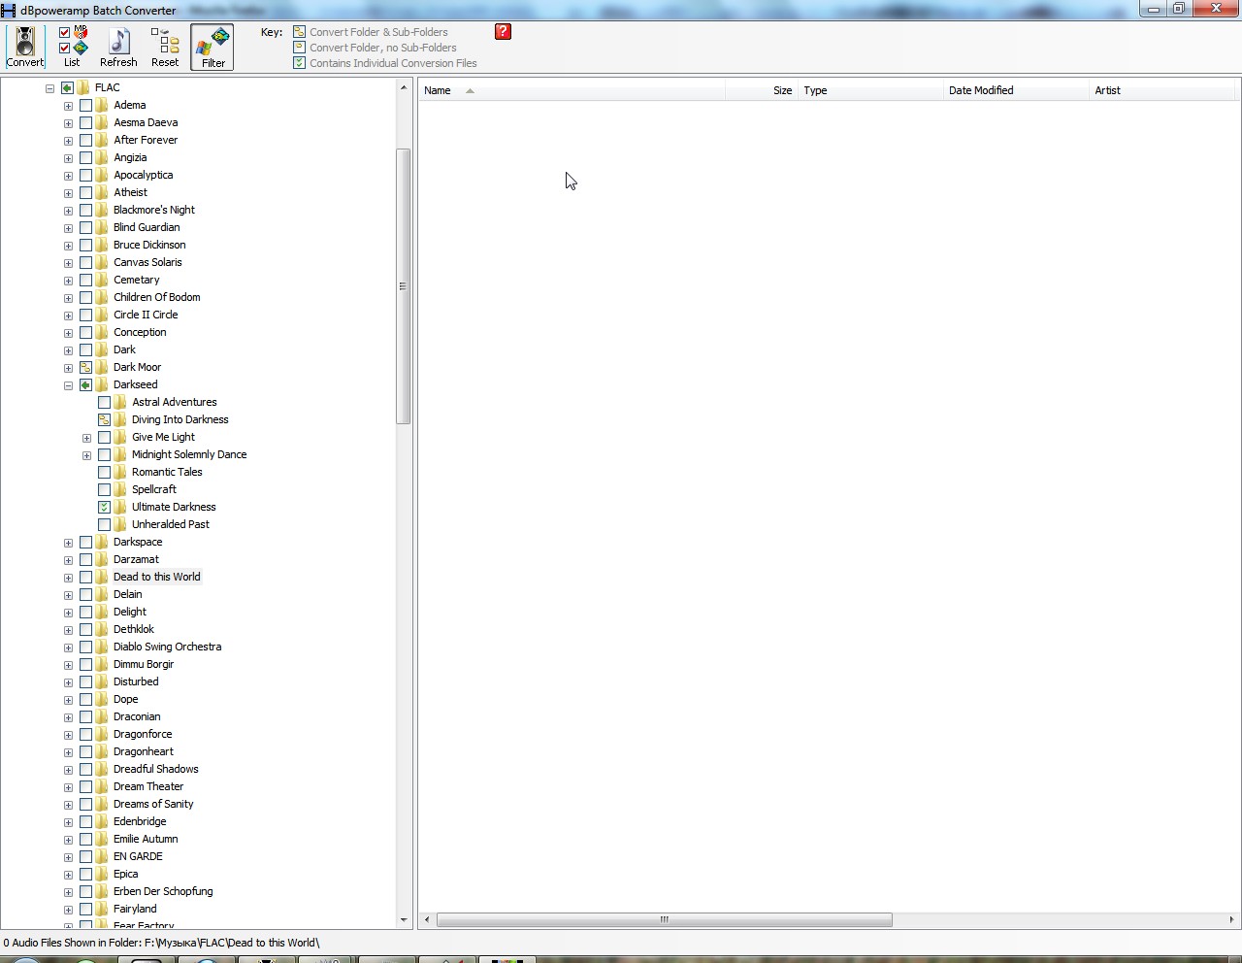
Task: Toggle the FLAC root folder checkbox
Action: click(67, 87)
